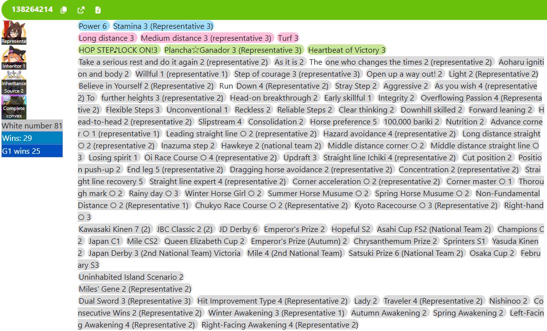Click the Updraft 3 tag
This screenshot has width=547, height=331.
[x=300, y=157]
